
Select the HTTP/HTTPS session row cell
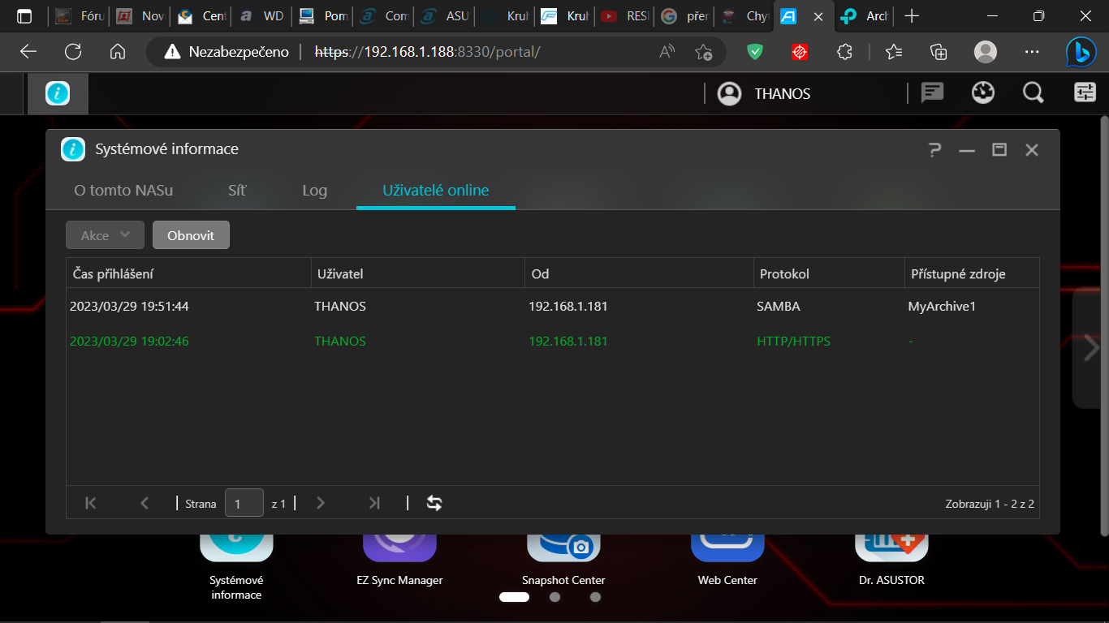pyautogui.click(x=794, y=341)
